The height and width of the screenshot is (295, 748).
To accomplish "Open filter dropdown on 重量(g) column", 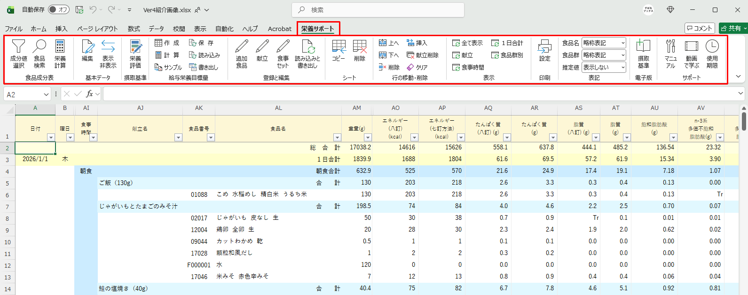I will pos(368,137).
